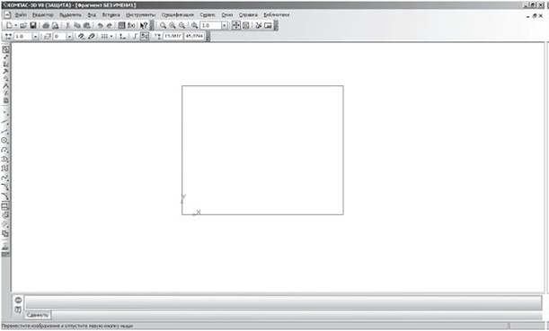This screenshot has width=549, height=331.
Task: Switch to the Dimensions panel button
Action: click(x=5, y=57)
